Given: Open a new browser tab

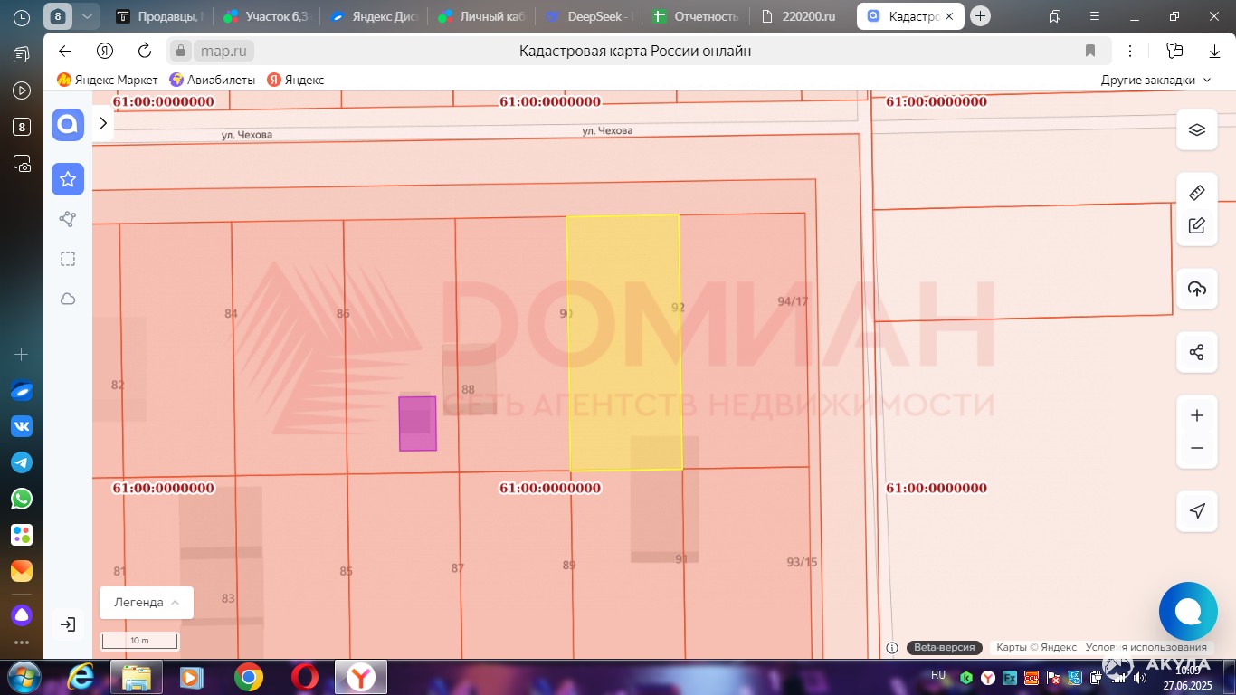Looking at the screenshot, I should (980, 16).
